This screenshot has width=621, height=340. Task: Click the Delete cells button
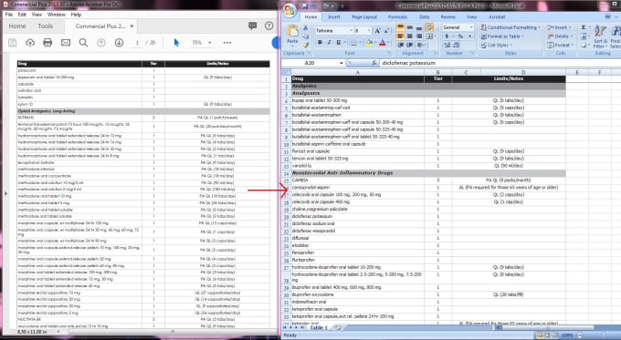click(560, 36)
